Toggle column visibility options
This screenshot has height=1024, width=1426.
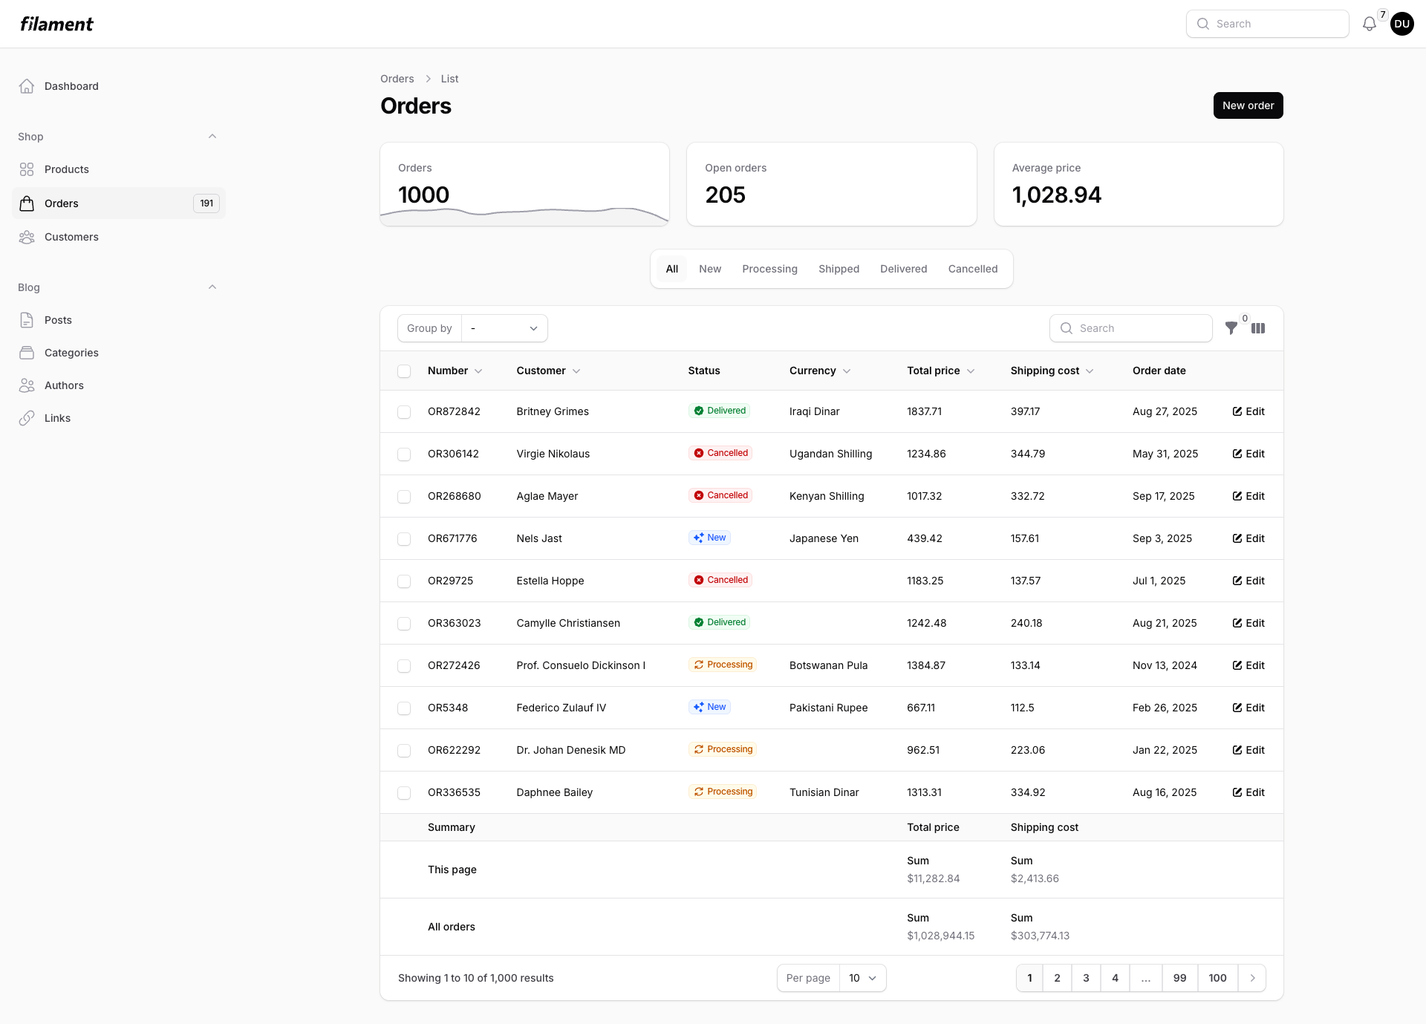tap(1258, 327)
